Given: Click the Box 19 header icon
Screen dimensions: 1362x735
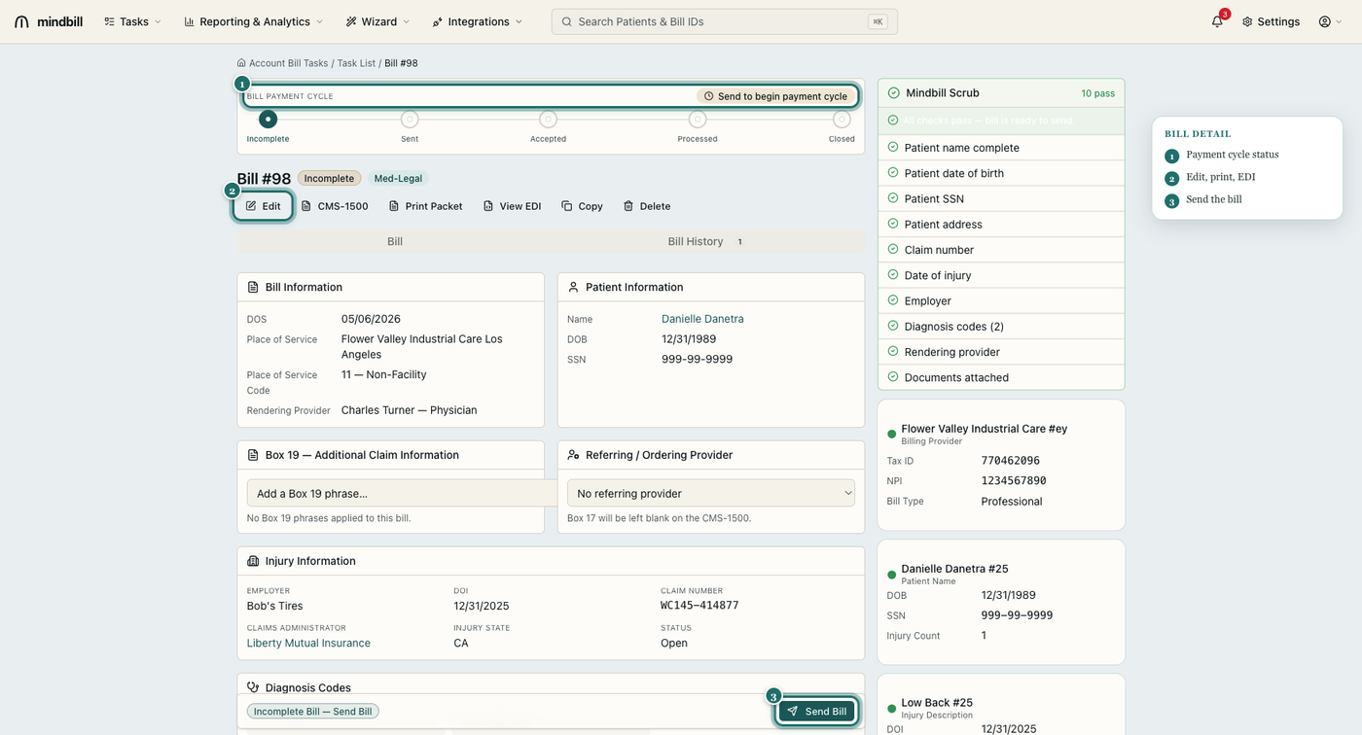Looking at the screenshot, I should [x=253, y=455].
